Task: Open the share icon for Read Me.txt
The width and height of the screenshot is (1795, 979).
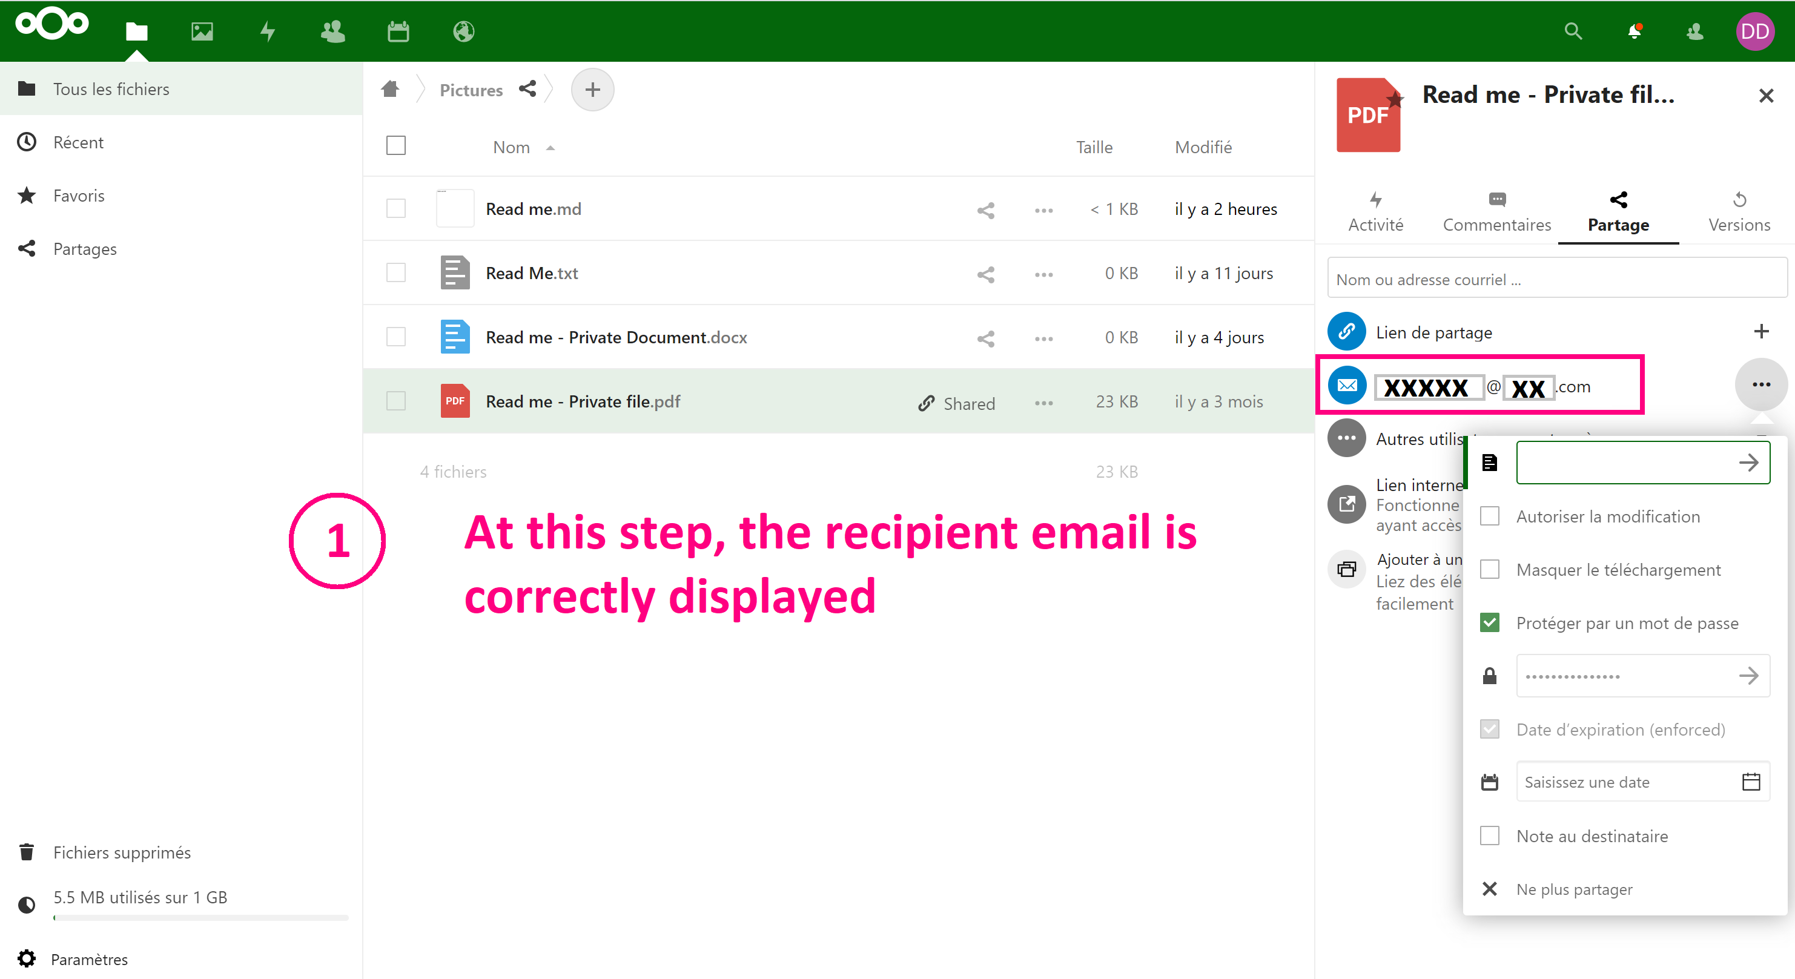Action: point(985,274)
